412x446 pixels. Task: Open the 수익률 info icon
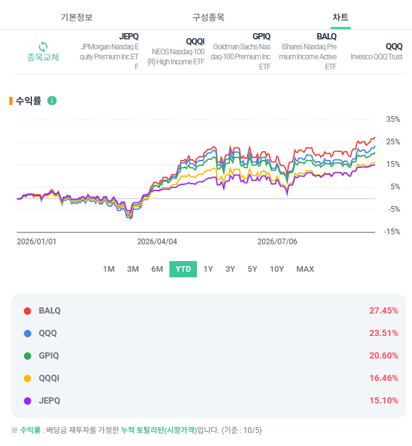(52, 101)
